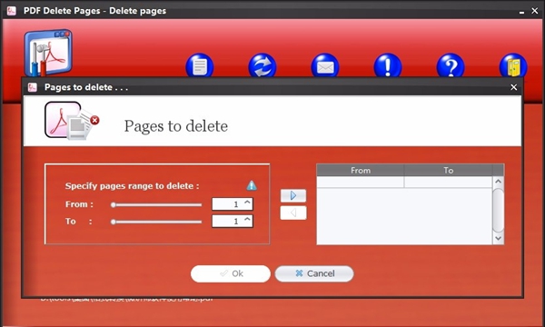Click the Ok button
The height and width of the screenshot is (327, 545).
[x=231, y=273]
